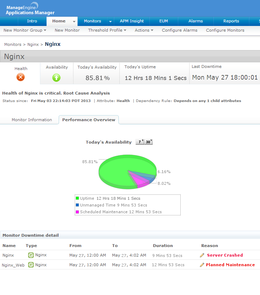Open the Intro tab
260x295 pixels.
coord(32,21)
